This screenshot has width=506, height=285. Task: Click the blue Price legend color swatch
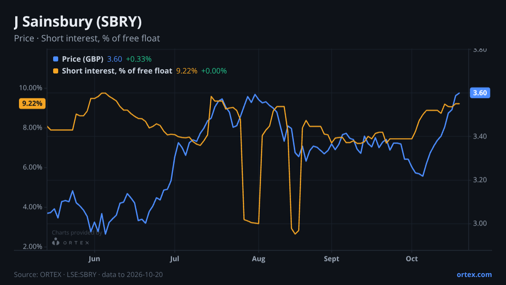click(56, 59)
